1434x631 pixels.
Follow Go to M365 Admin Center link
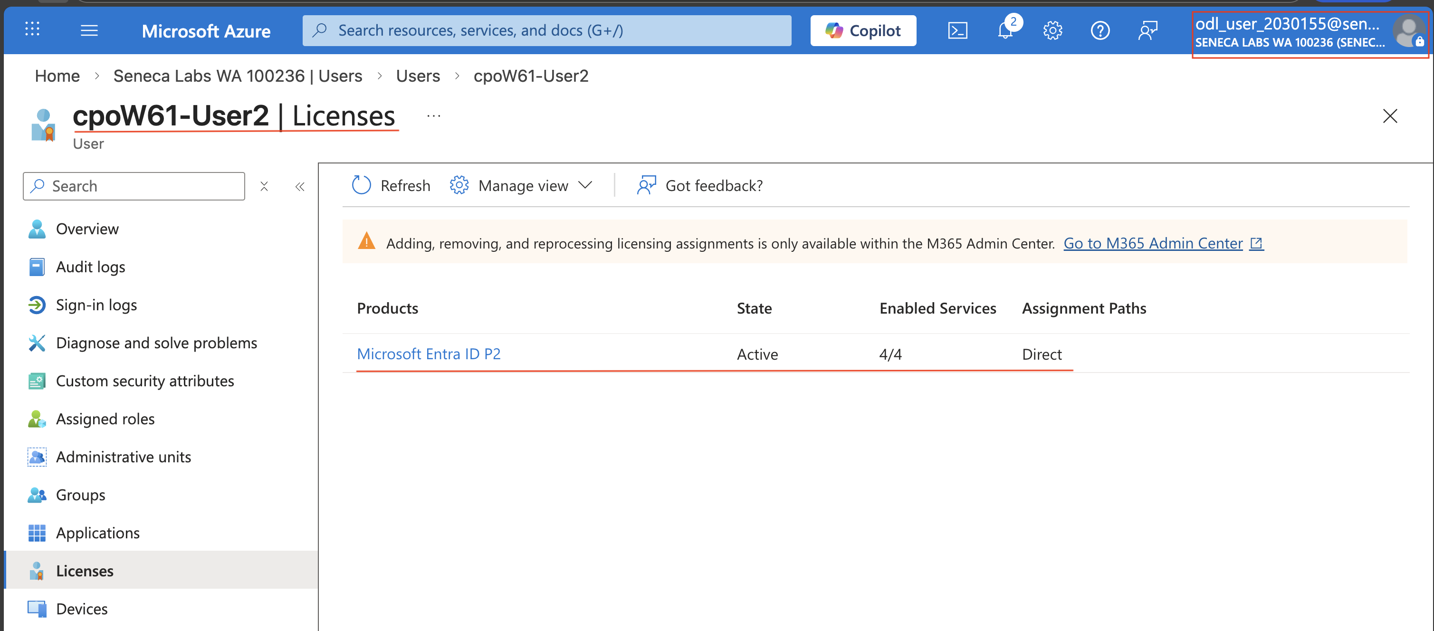1153,243
